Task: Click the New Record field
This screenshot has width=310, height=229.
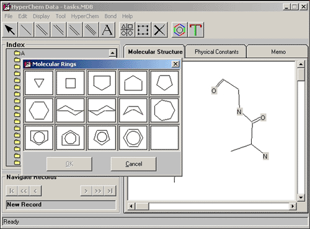Action: click(x=61, y=205)
